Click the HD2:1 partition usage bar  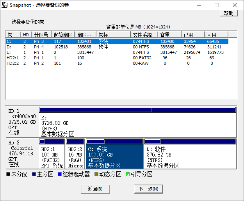click(x=52, y=142)
